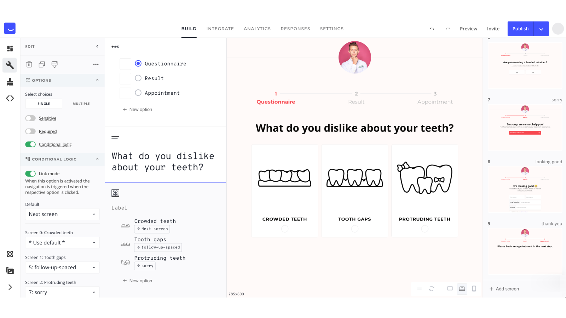566x318 pixels.
Task: Open the media library icon in sidebar
Action: tap(10, 271)
